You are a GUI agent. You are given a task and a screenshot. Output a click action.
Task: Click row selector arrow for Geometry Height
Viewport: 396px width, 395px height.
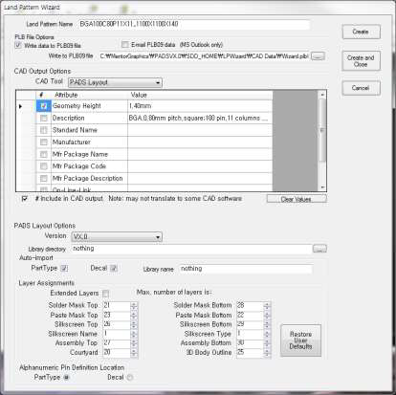click(x=21, y=106)
